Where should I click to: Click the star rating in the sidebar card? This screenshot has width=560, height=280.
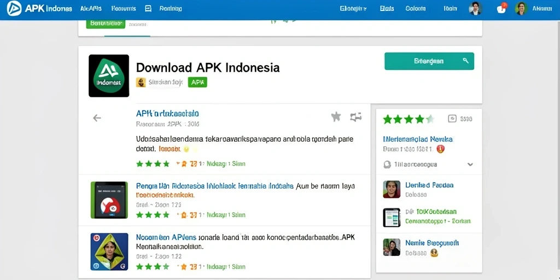tap(409, 119)
